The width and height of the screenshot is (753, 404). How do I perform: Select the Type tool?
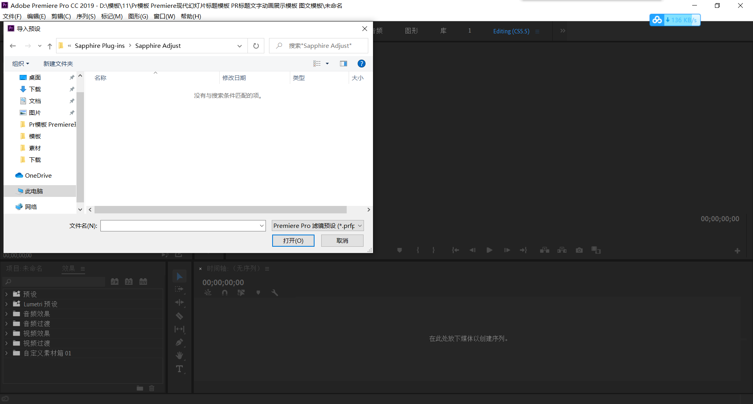(x=179, y=369)
